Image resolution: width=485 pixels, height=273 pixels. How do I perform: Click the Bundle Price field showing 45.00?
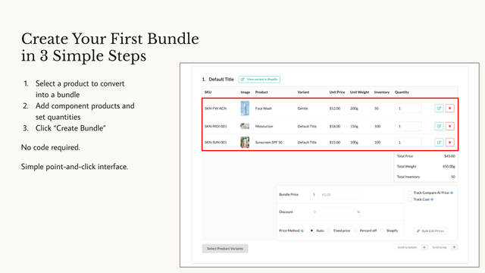[x=340, y=195]
